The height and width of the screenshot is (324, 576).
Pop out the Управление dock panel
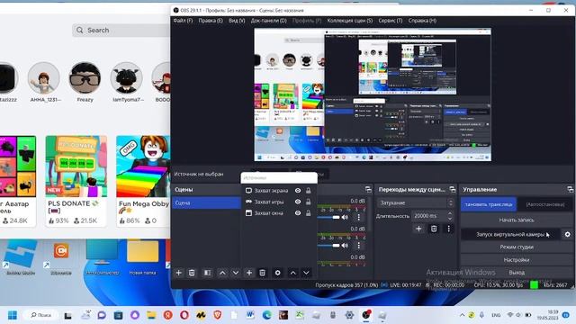(570, 189)
